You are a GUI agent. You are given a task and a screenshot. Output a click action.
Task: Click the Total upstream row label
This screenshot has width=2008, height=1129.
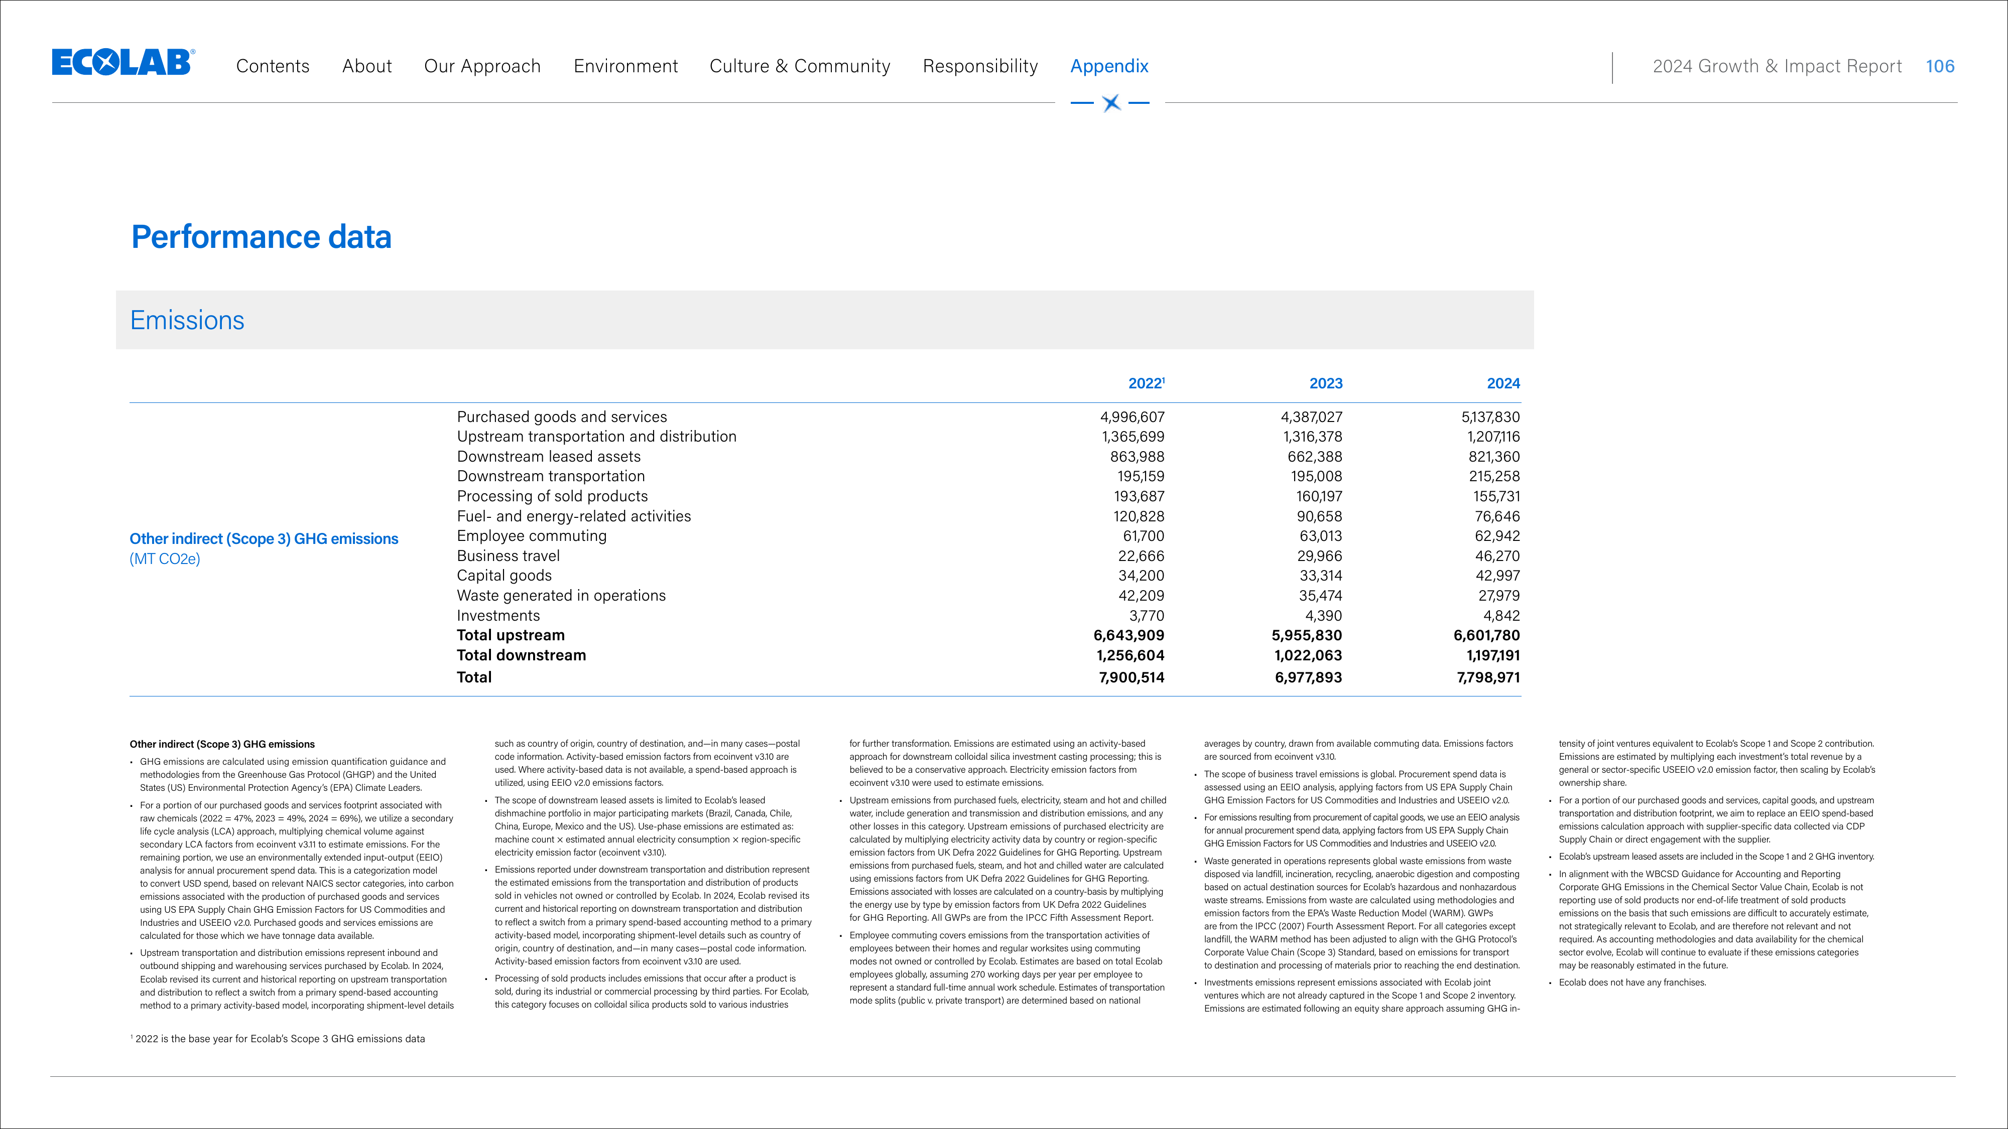tap(511, 635)
